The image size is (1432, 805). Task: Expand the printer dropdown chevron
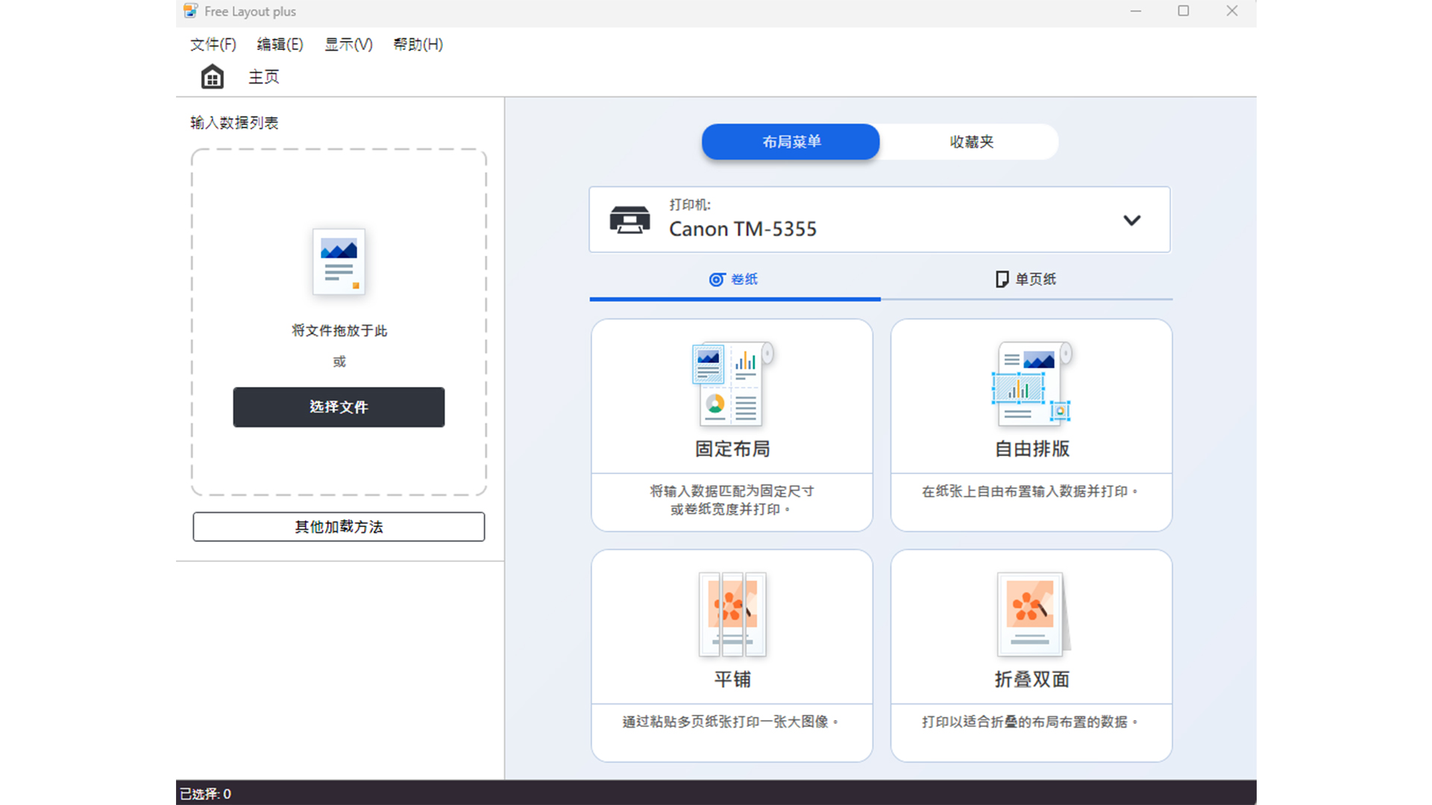pyautogui.click(x=1132, y=220)
